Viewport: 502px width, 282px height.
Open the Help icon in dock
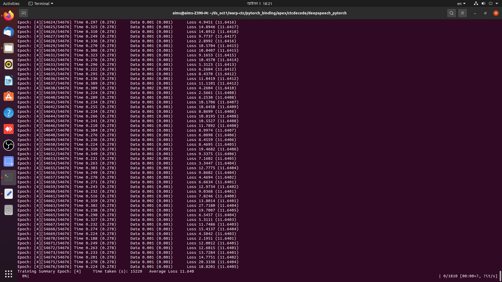coord(9,113)
